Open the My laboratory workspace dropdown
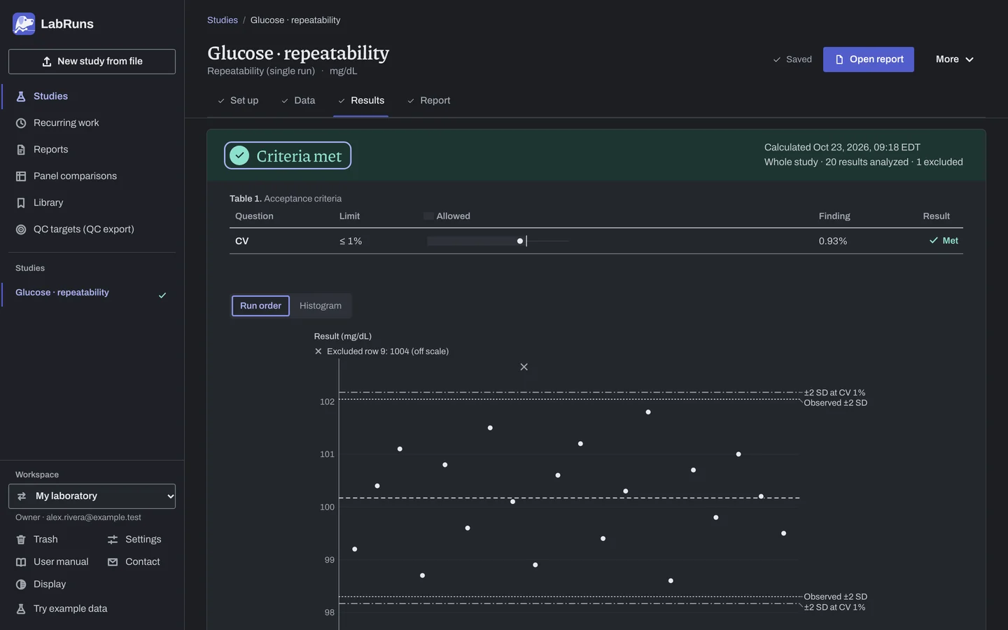 [92, 496]
